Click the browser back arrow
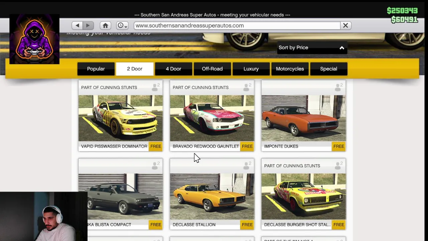 (77, 25)
